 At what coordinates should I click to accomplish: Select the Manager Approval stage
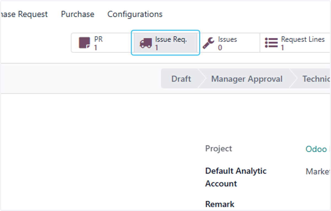[247, 79]
